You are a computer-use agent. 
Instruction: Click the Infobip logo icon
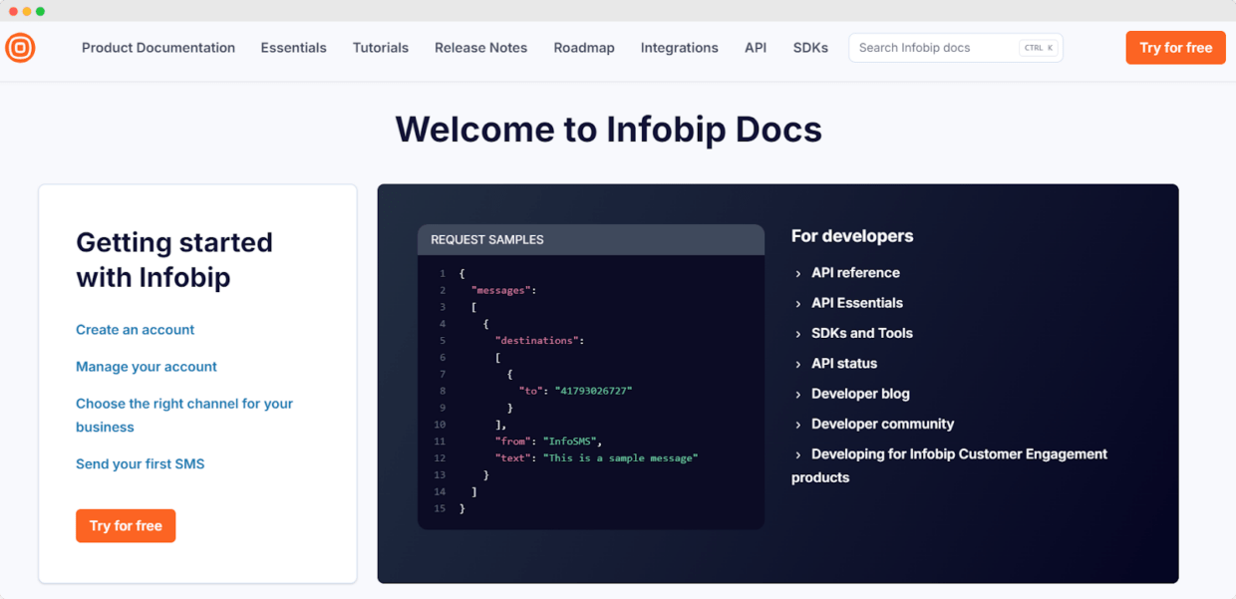20,48
